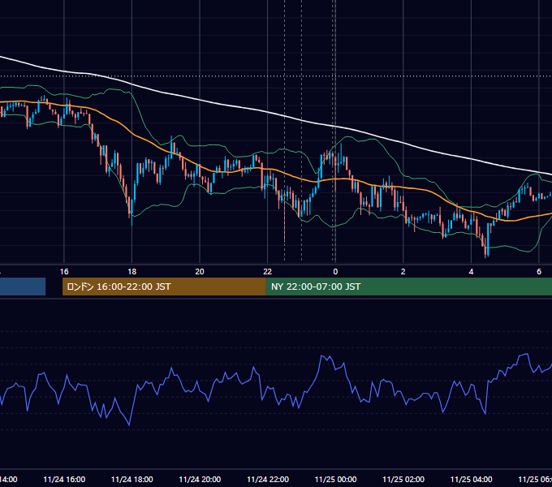Click hour label 6 on the price chart axis
This screenshot has width=552, height=487.
click(x=539, y=271)
